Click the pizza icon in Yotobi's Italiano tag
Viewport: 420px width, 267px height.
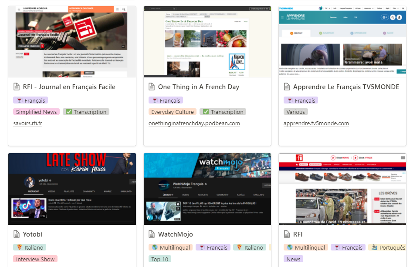coord(19,247)
